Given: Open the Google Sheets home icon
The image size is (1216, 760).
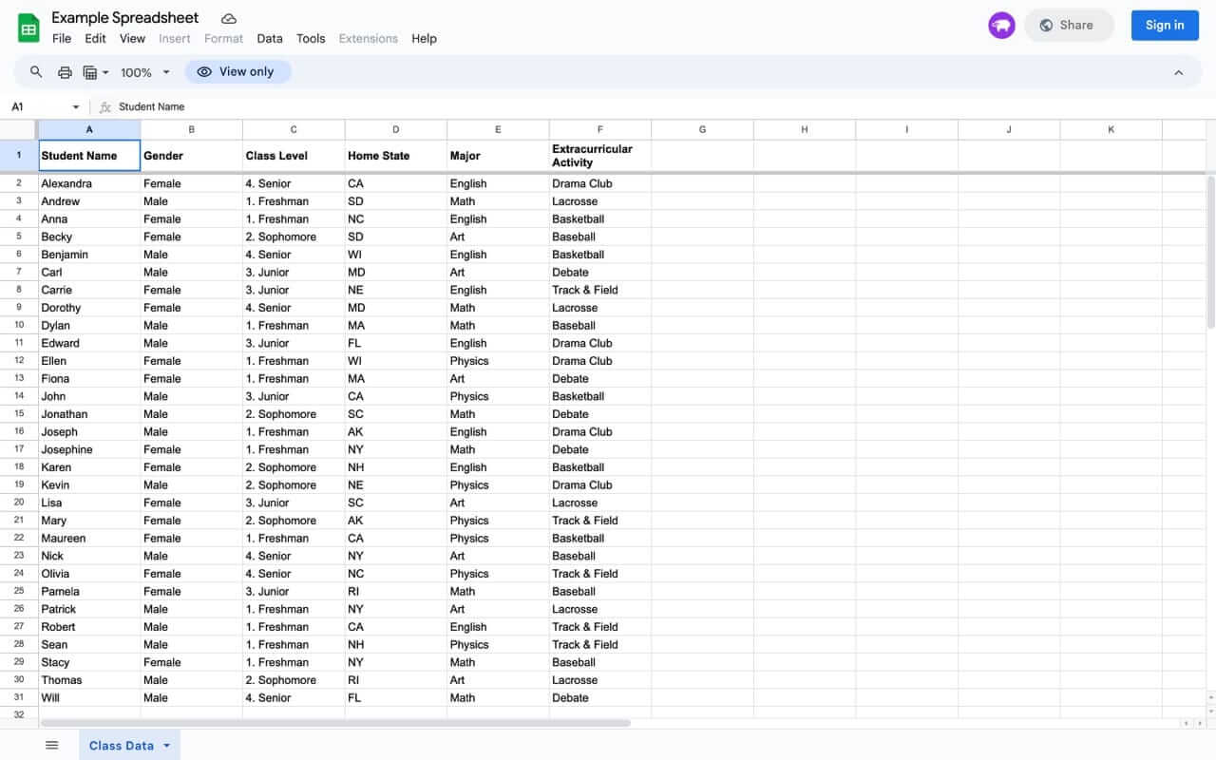Looking at the screenshot, I should pyautogui.click(x=28, y=28).
